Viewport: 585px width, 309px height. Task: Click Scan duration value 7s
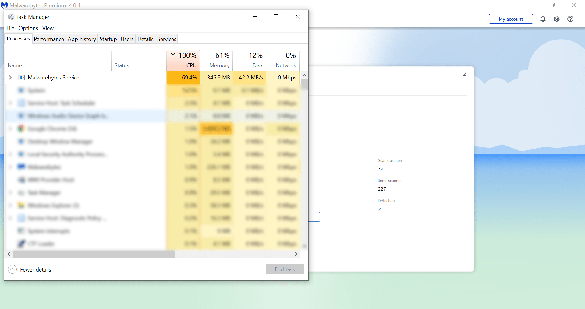380,169
